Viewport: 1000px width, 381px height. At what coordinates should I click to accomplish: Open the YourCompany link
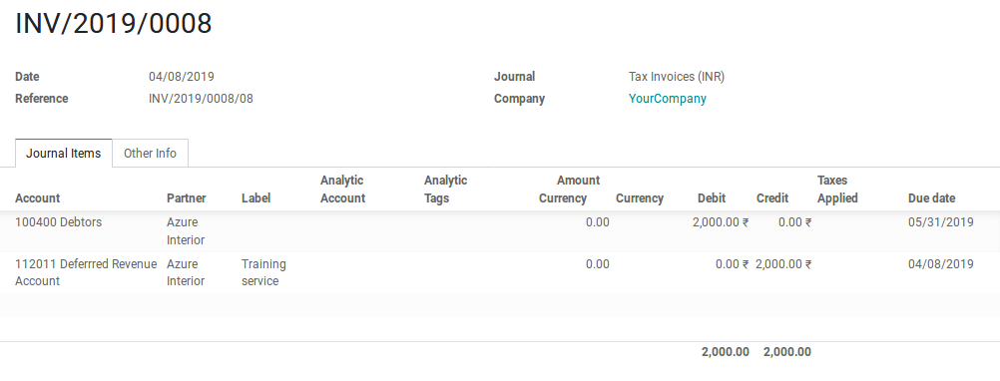point(667,99)
